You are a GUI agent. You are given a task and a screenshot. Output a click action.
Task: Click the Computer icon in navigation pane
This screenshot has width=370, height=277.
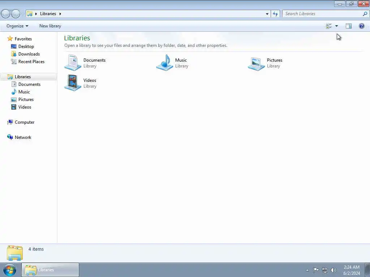(x=10, y=122)
